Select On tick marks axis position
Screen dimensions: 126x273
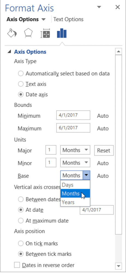click(x=21, y=243)
